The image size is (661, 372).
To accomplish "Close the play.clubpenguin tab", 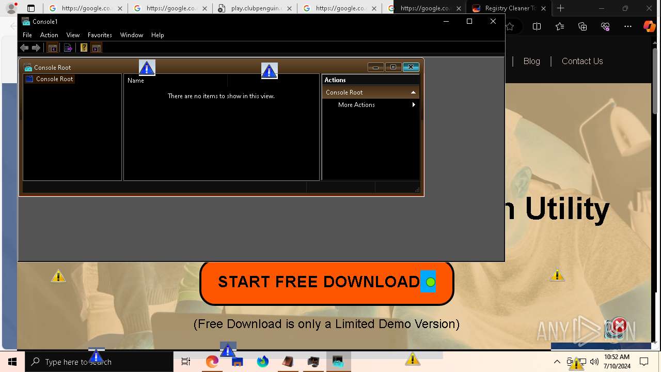I will tap(289, 8).
